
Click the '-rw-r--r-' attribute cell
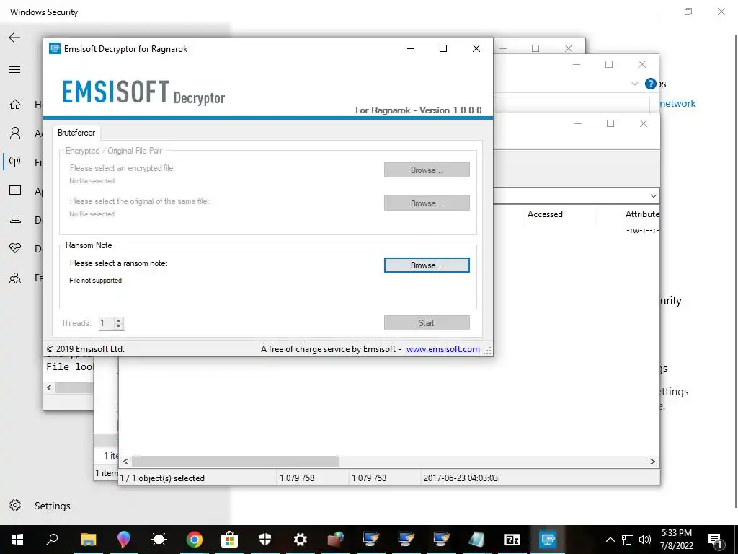(642, 230)
